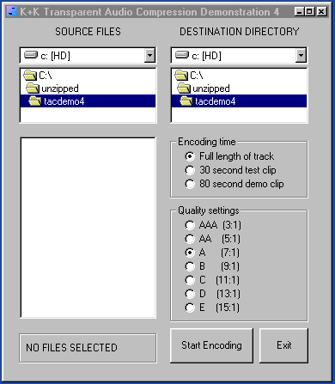Click the Exit button
This screenshot has height=384, width=335.
(283, 345)
